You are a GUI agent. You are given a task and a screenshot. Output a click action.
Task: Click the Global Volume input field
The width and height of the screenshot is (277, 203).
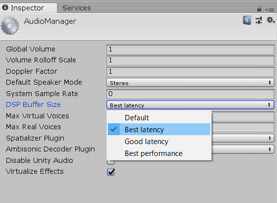190,49
